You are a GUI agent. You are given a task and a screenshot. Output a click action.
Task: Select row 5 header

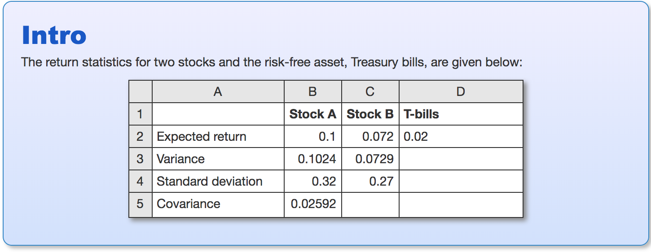tap(140, 204)
